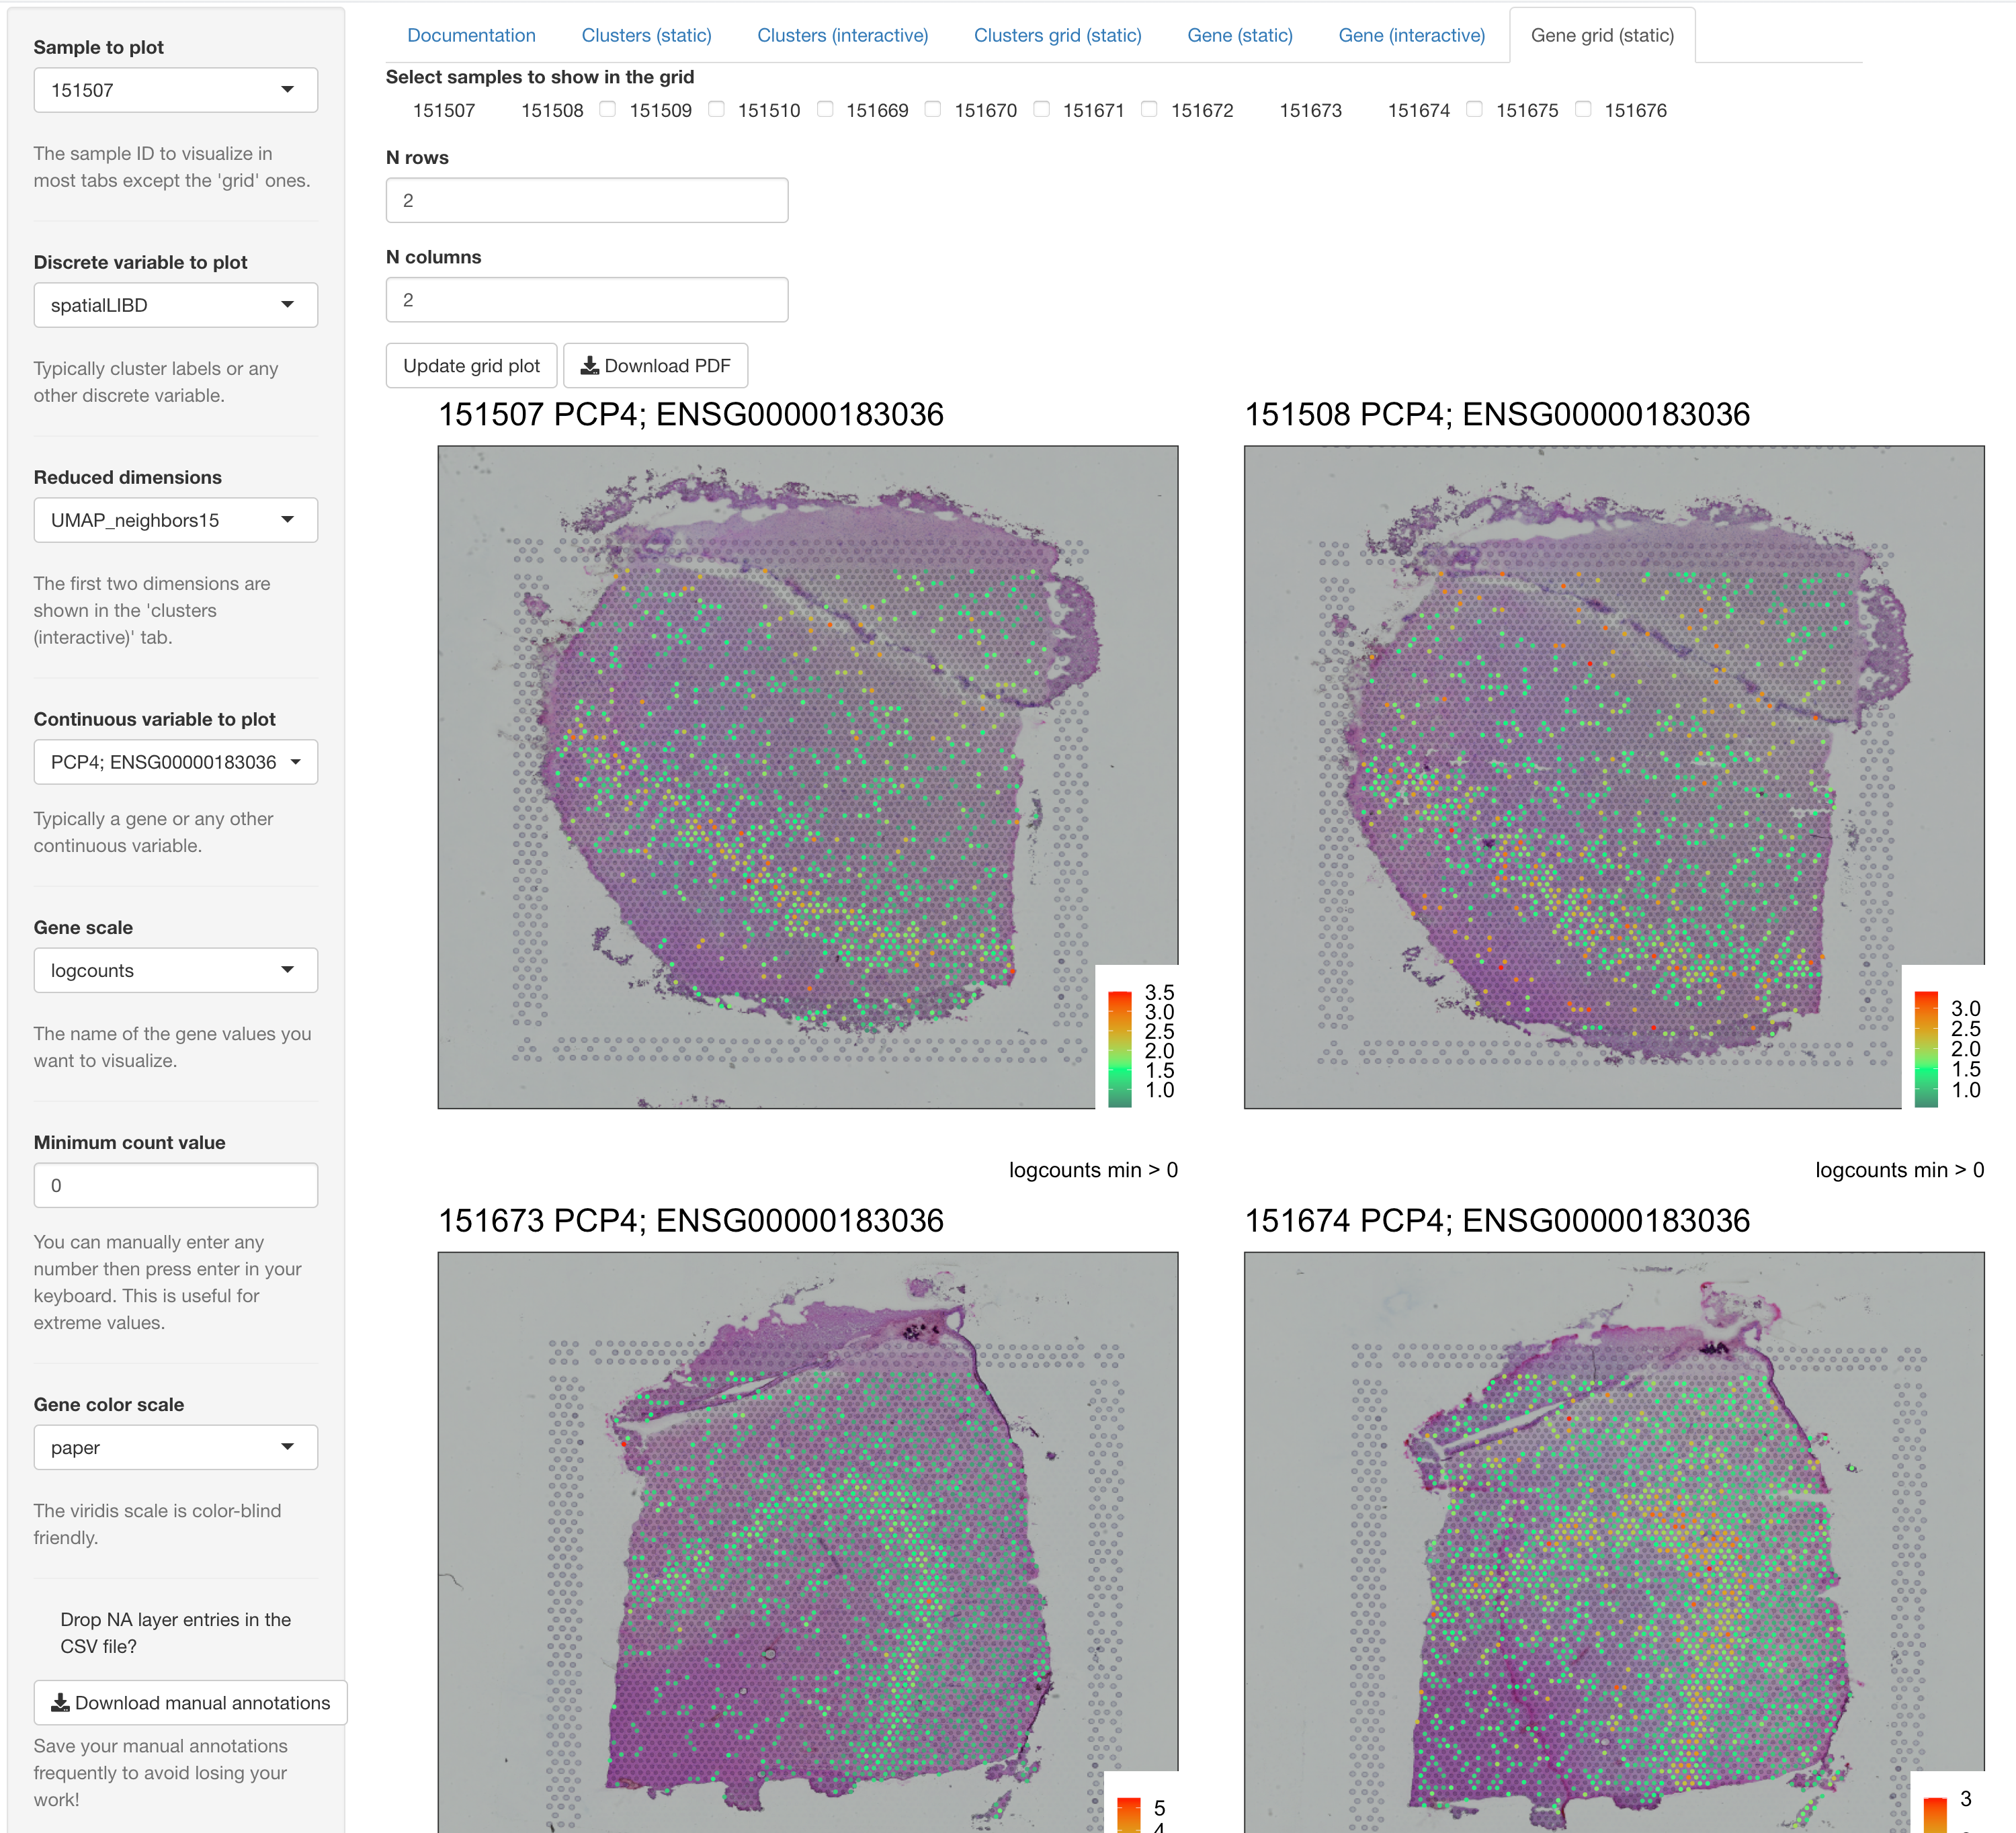
Task: Focus the Minimum count value field
Action: [175, 1185]
